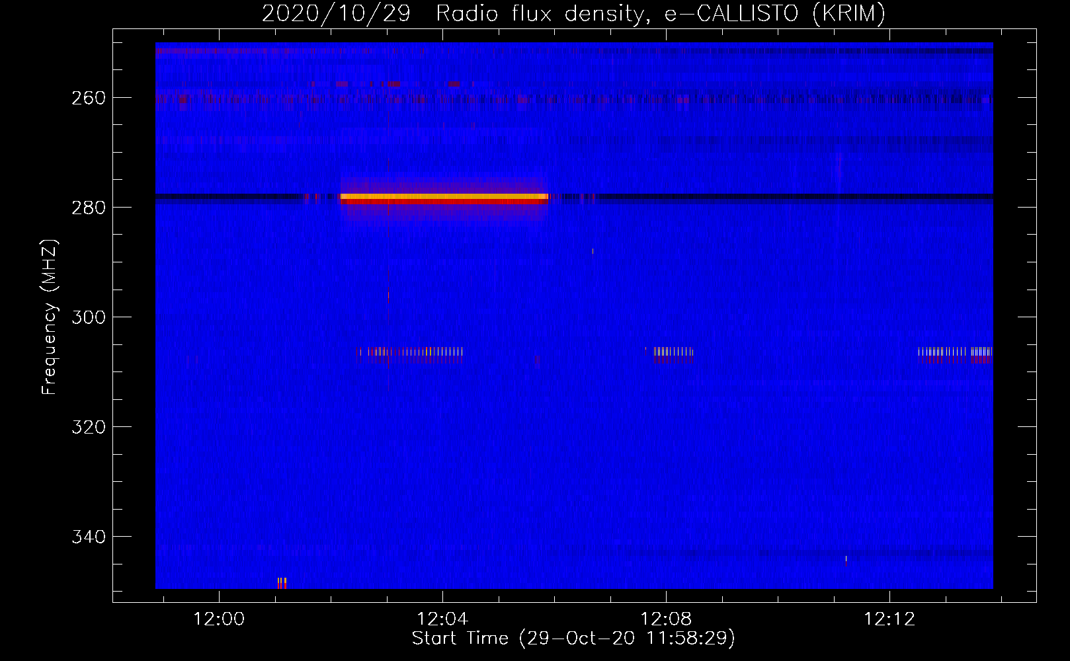Click the 12:04 time tick label

pyautogui.click(x=442, y=619)
